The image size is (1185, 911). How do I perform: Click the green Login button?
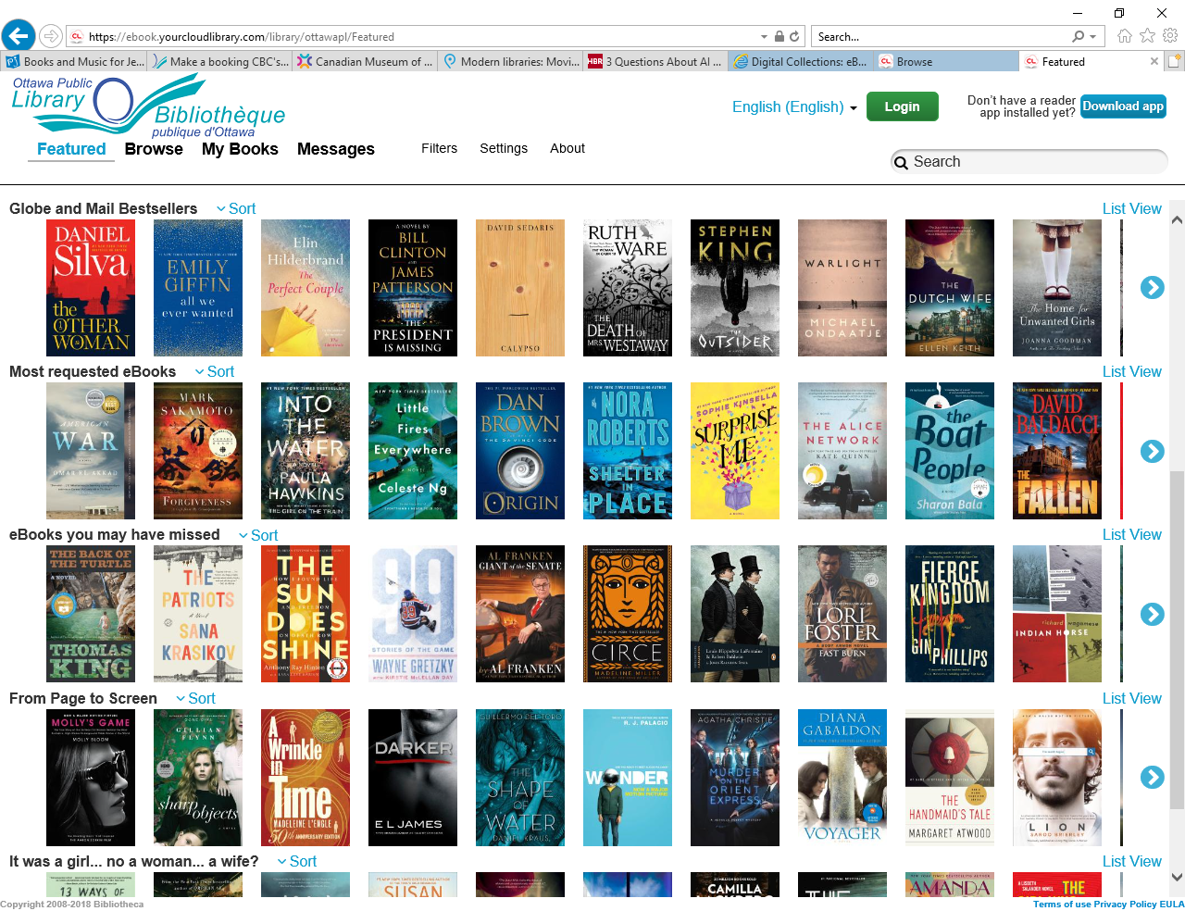click(x=902, y=106)
